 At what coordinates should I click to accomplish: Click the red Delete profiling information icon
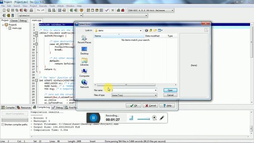tap(123, 10)
